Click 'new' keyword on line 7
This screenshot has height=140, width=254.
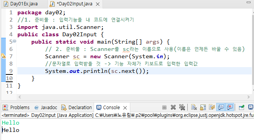[x=96, y=57]
